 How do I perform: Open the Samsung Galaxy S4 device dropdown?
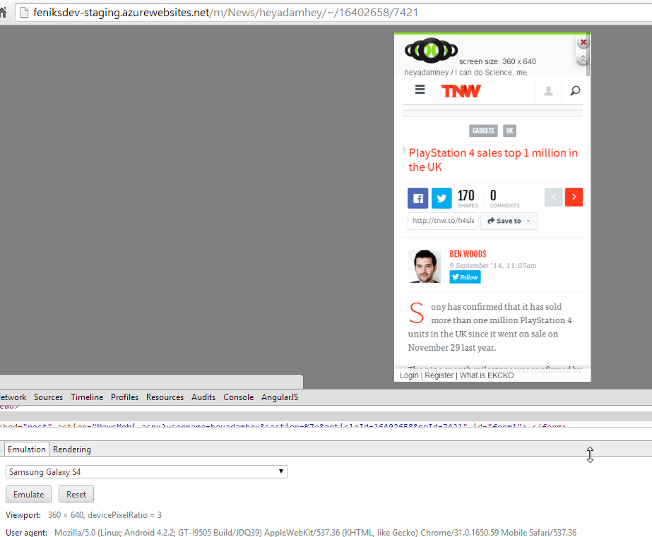tap(147, 472)
